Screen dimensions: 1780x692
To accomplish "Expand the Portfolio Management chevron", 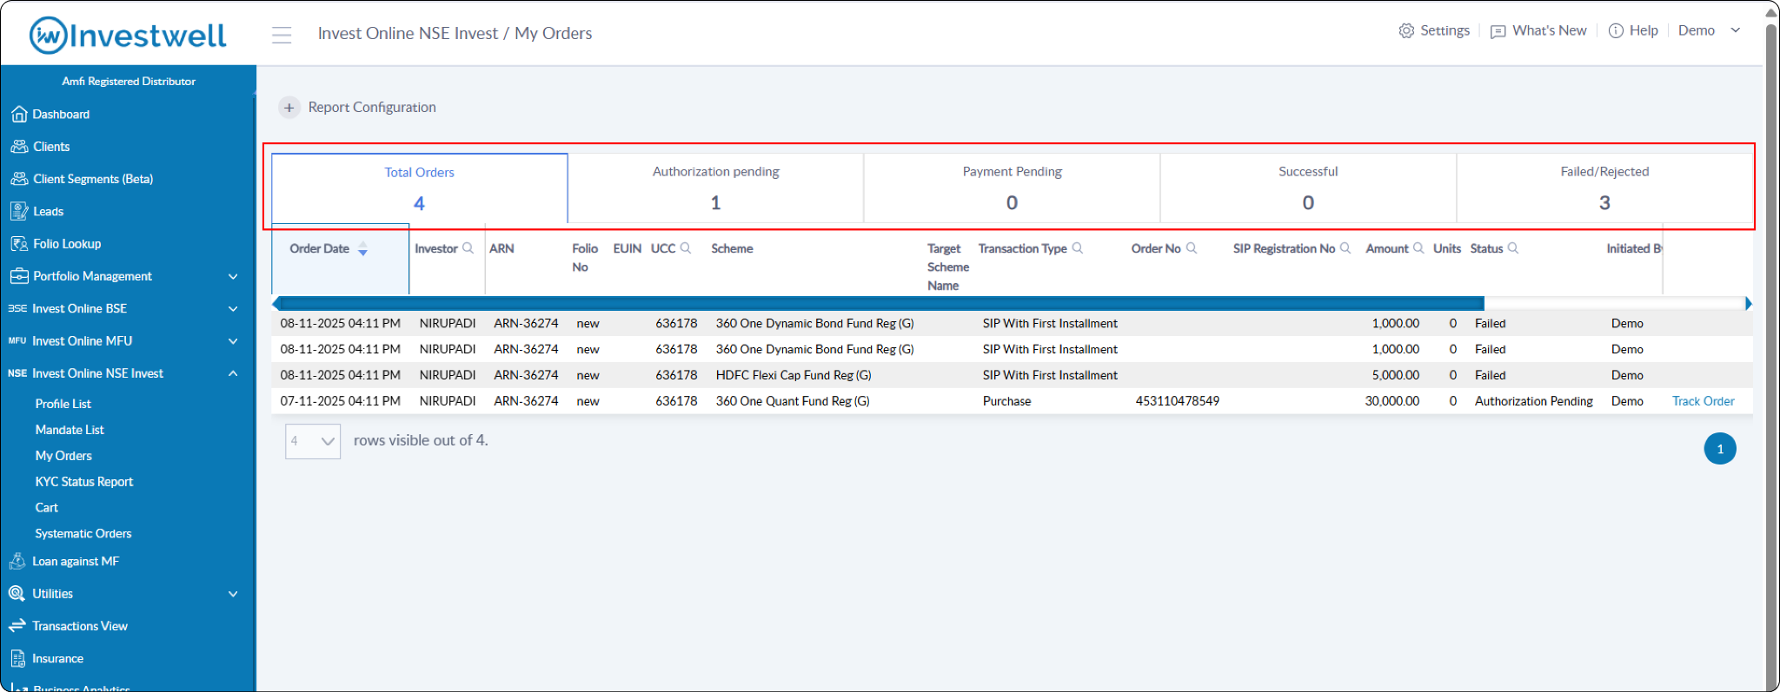I will point(233,276).
